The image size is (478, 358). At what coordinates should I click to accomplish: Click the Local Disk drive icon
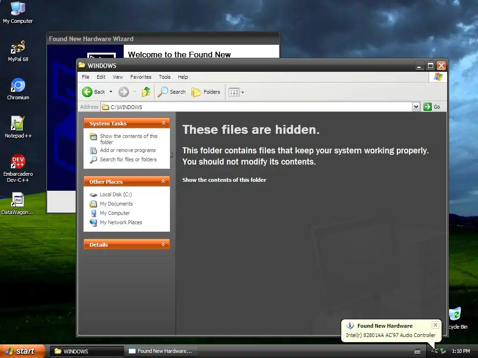[x=93, y=194]
